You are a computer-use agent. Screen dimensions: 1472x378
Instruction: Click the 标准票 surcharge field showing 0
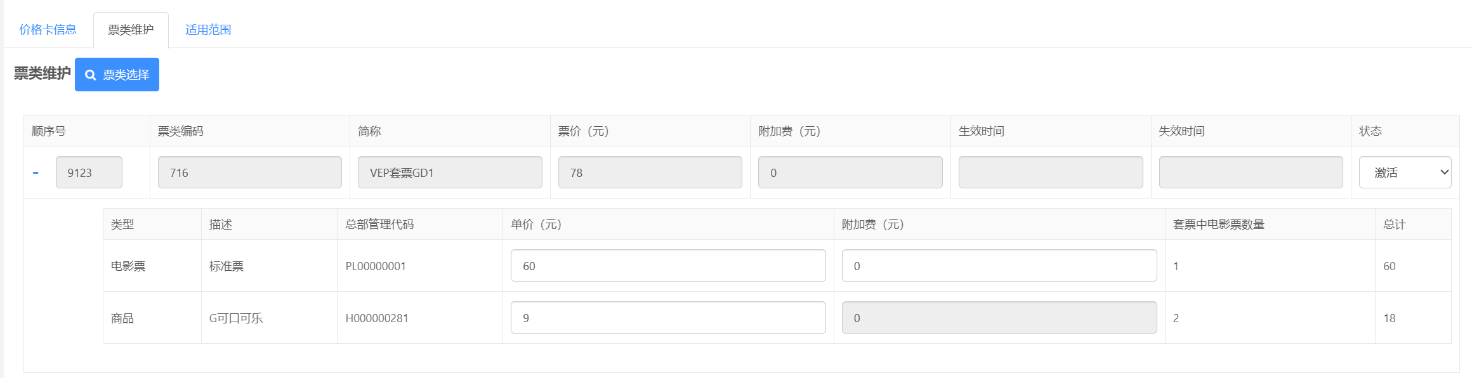tap(999, 266)
